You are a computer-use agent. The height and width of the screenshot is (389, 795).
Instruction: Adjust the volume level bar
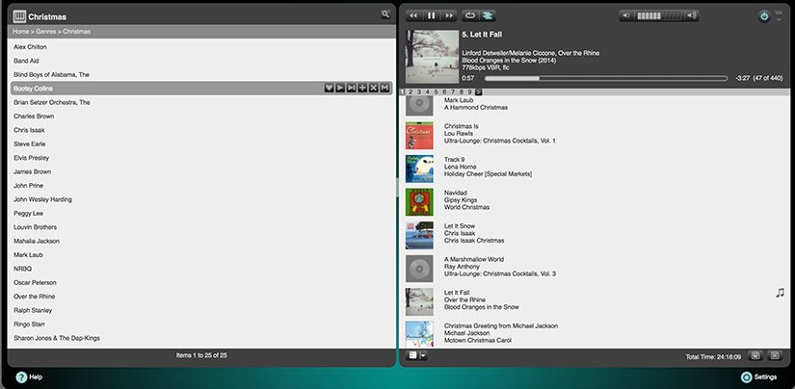[x=658, y=15]
